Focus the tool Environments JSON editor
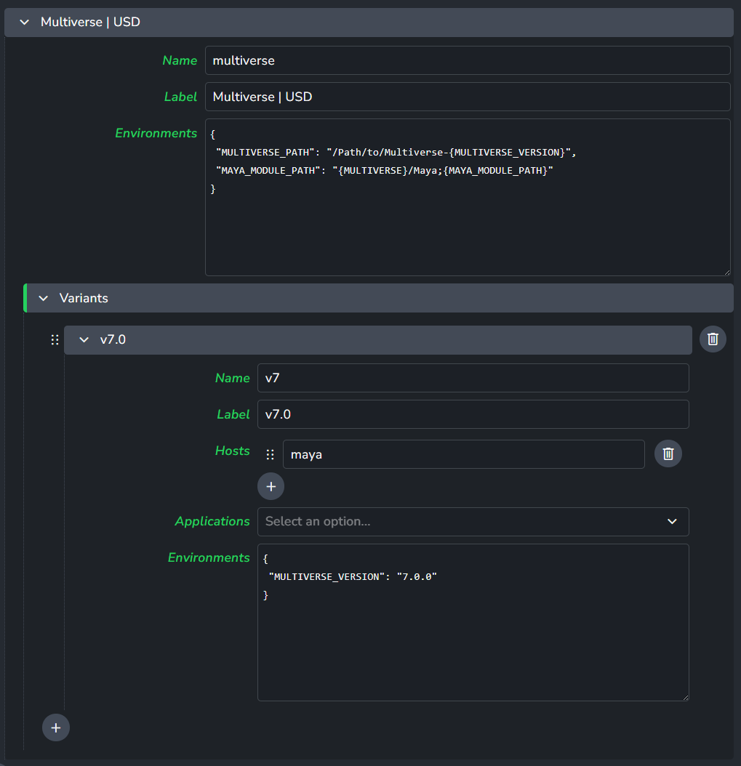This screenshot has width=741, height=766. 468,198
